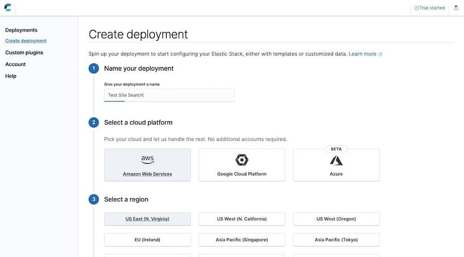Image resolution: width=464 pixels, height=257 pixels.
Task: Click the Select a region step title
Action: point(126,199)
